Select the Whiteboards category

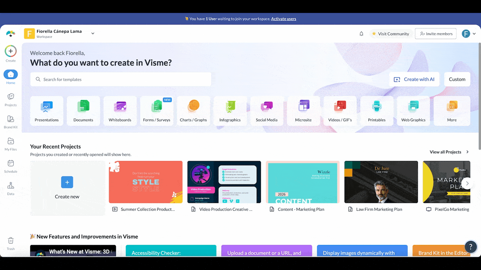[120, 111]
